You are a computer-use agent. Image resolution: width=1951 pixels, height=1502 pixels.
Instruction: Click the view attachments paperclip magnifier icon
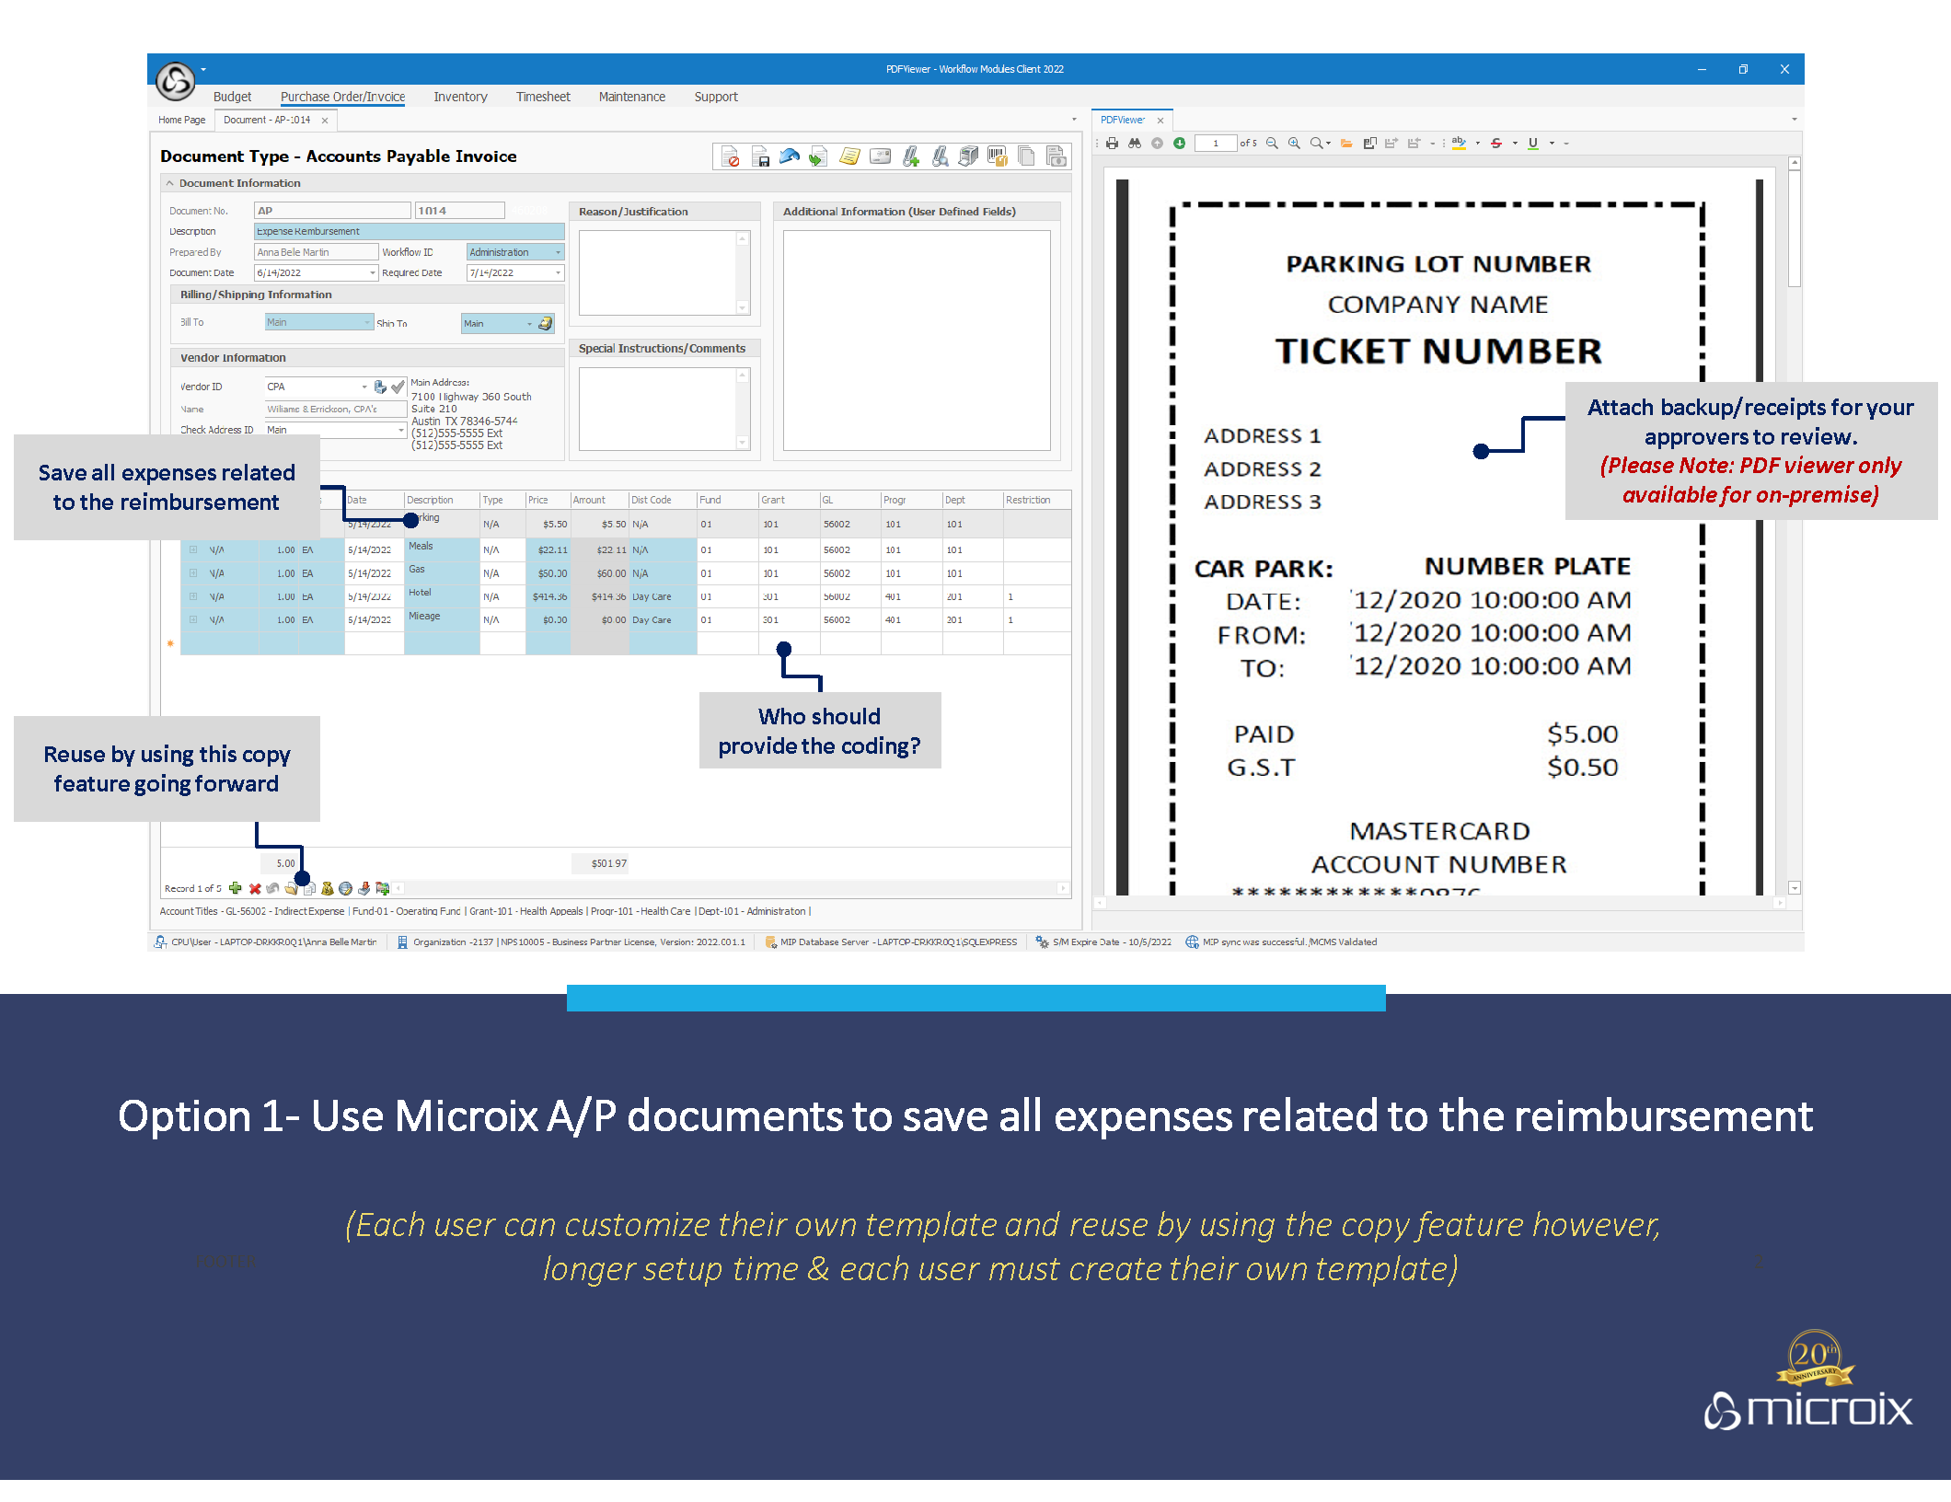(x=940, y=157)
